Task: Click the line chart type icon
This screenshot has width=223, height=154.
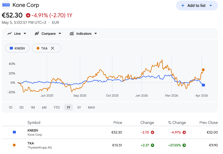Action: [10, 34]
